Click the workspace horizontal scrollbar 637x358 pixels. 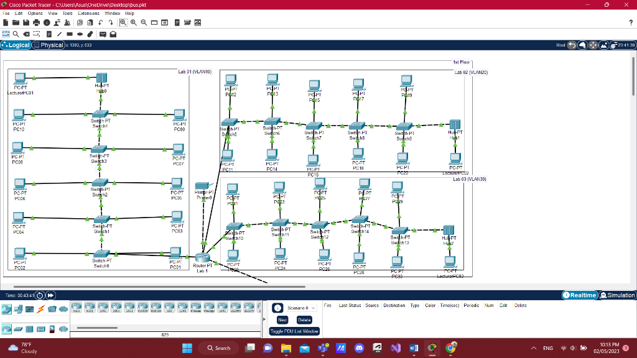coord(159,287)
